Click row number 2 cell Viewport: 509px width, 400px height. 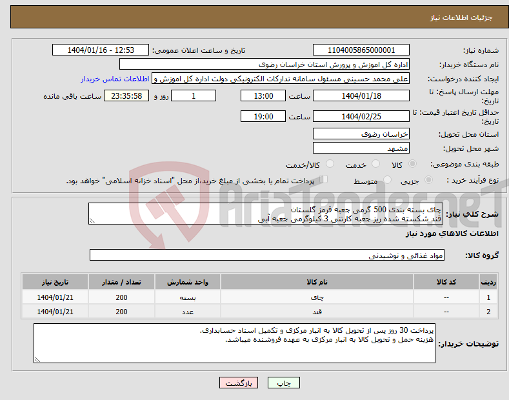488,312
